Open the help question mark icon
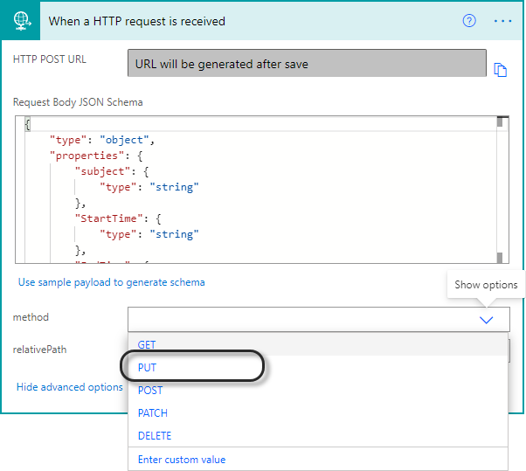 point(469,21)
